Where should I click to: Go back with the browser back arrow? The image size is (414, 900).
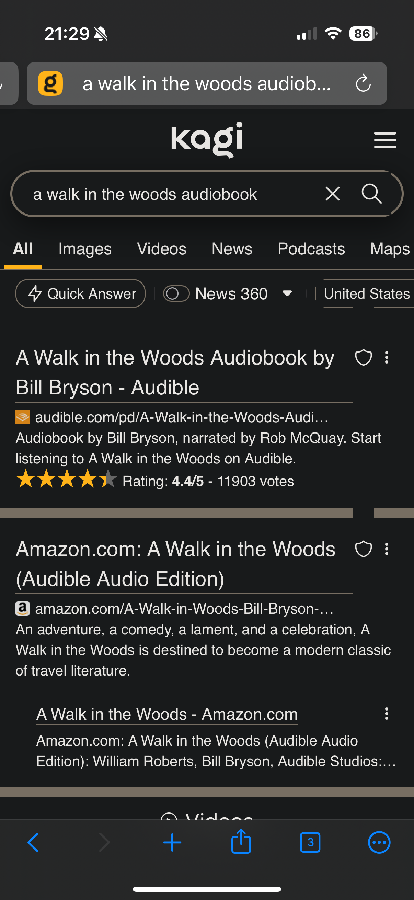coord(33,842)
